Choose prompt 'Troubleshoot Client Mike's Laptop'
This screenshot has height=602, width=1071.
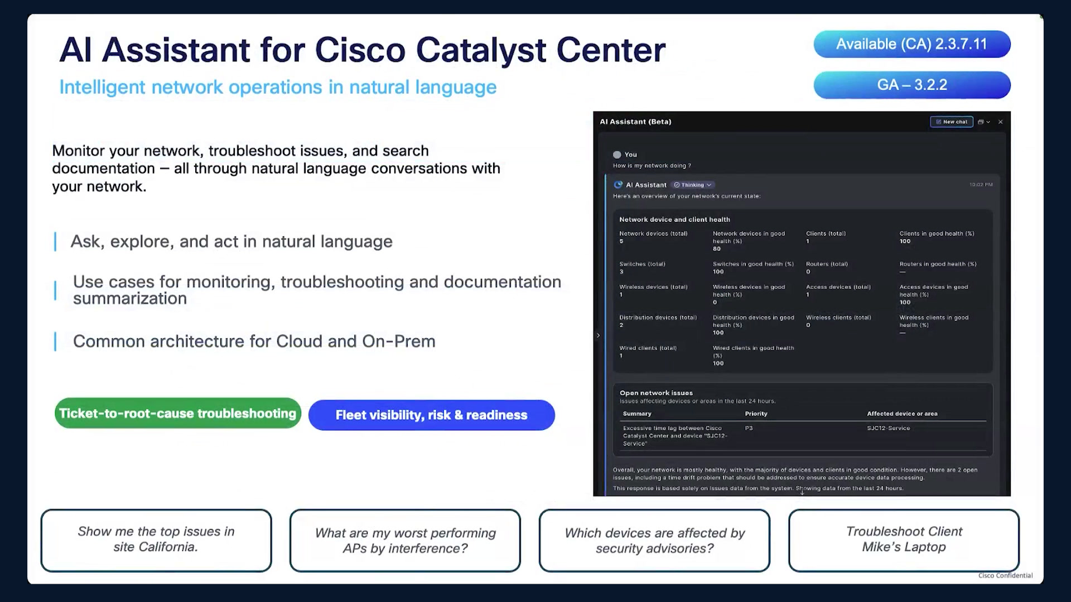[x=904, y=540]
